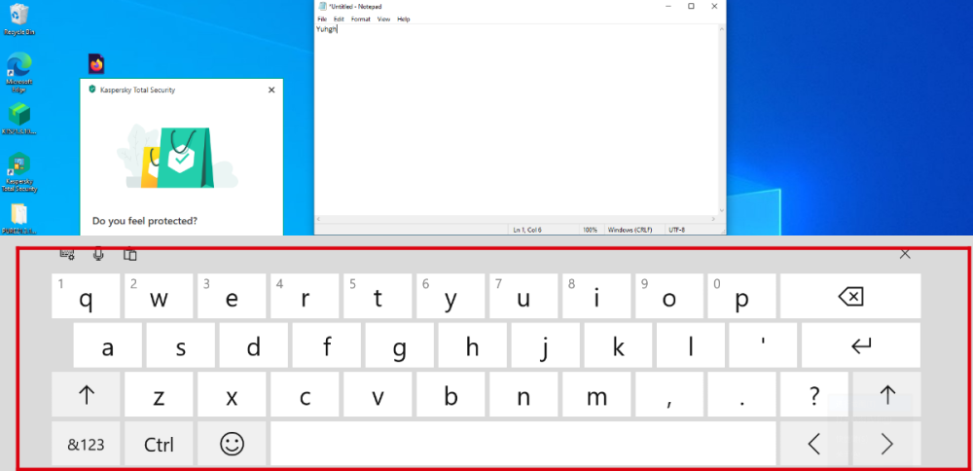Toggle the Shift key next to z

[87, 394]
